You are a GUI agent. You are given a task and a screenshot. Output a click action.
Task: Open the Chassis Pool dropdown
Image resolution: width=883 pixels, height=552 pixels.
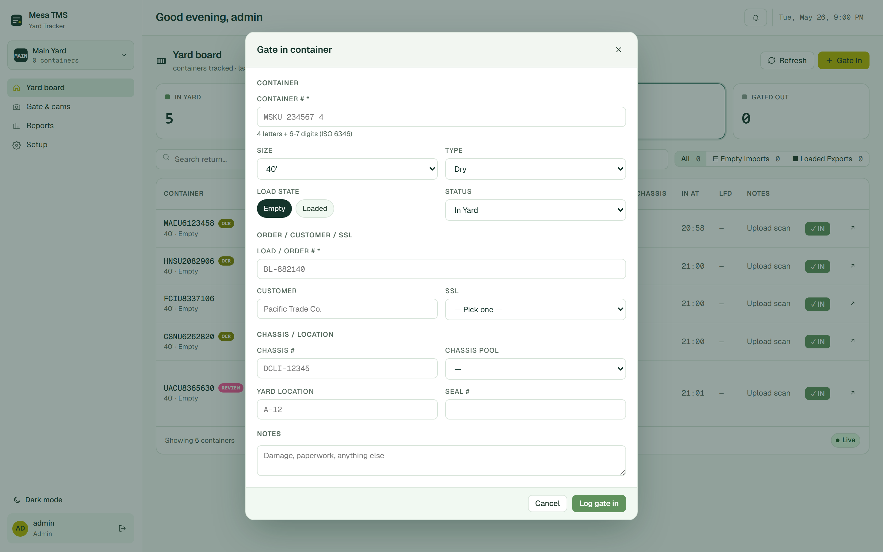tap(535, 369)
